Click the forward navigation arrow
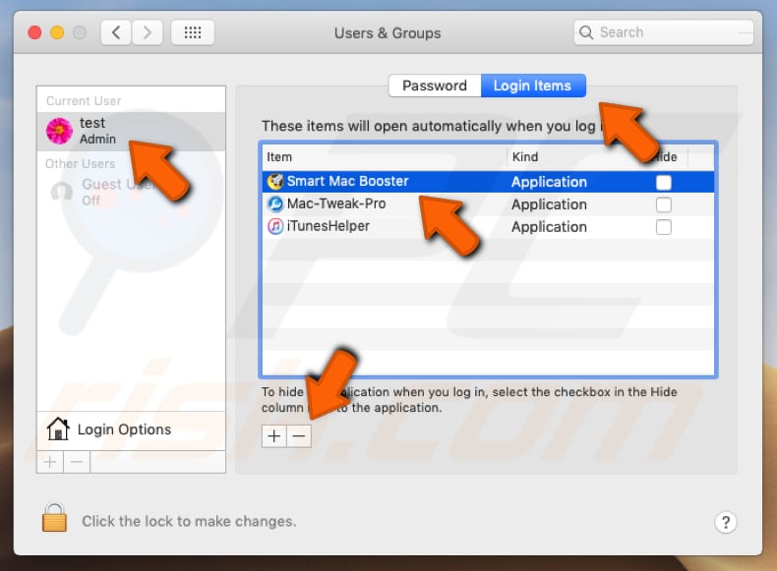 click(x=148, y=32)
